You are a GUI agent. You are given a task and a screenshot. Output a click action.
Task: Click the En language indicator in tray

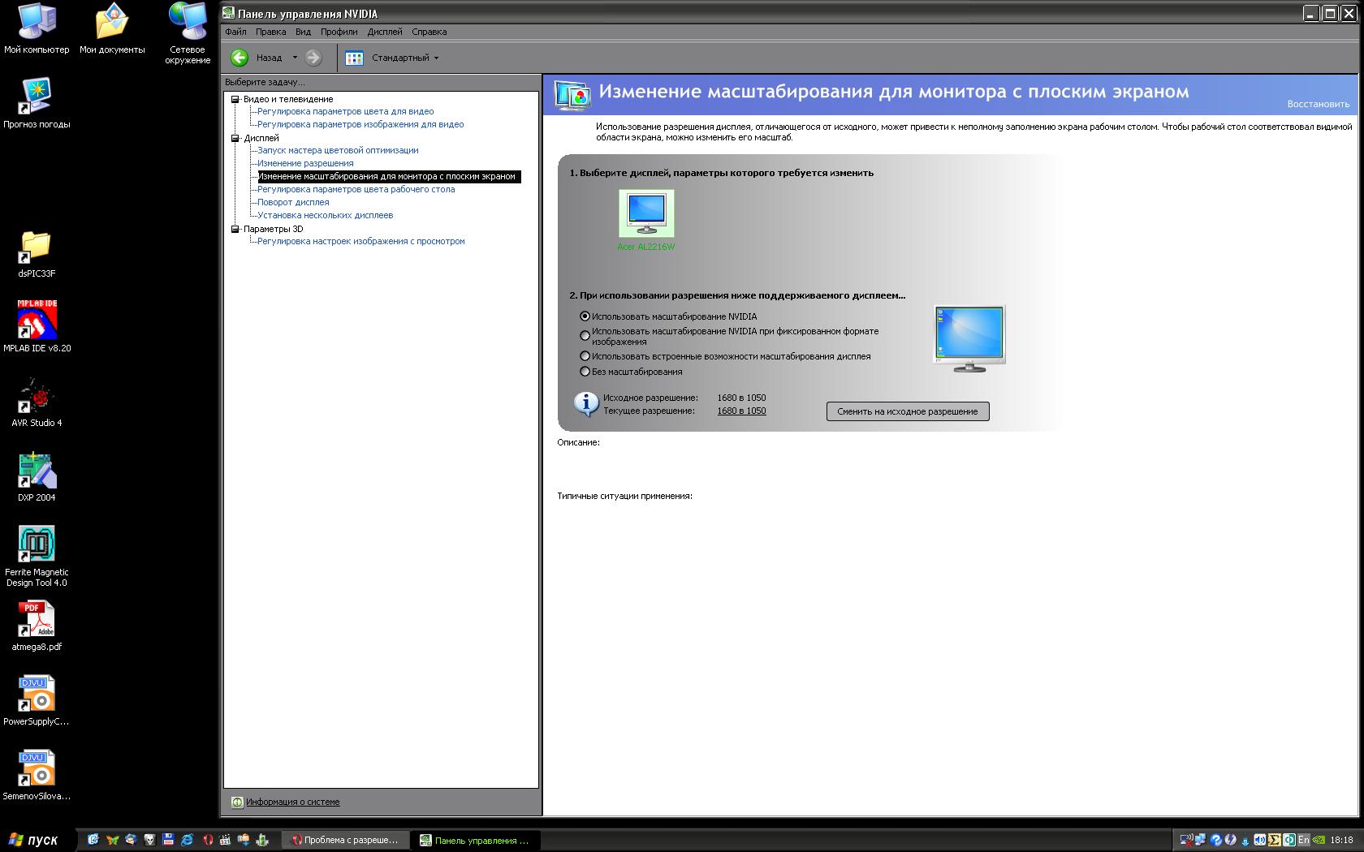coord(1304,840)
